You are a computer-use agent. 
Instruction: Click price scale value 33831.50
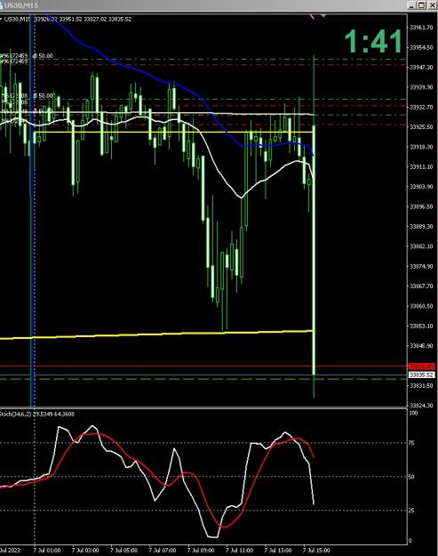point(421,385)
